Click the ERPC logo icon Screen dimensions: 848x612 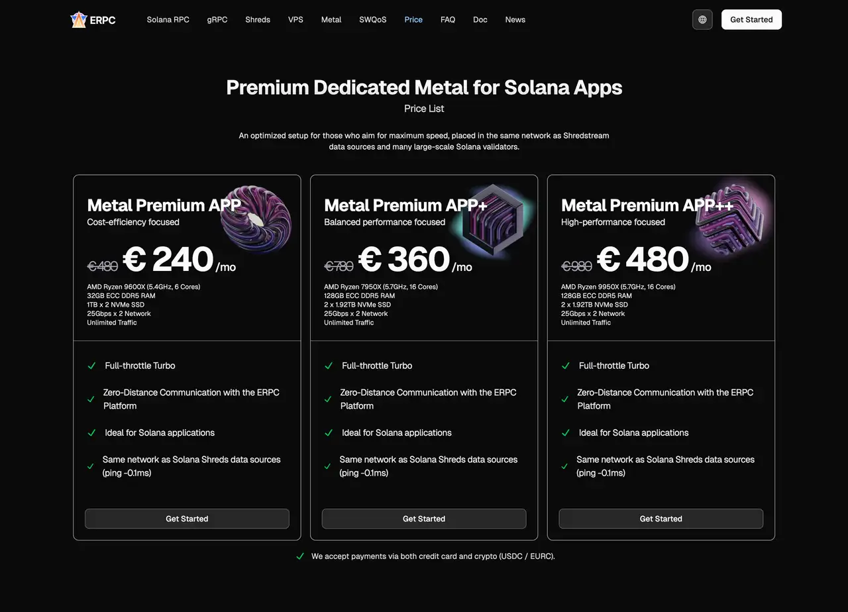pos(79,20)
